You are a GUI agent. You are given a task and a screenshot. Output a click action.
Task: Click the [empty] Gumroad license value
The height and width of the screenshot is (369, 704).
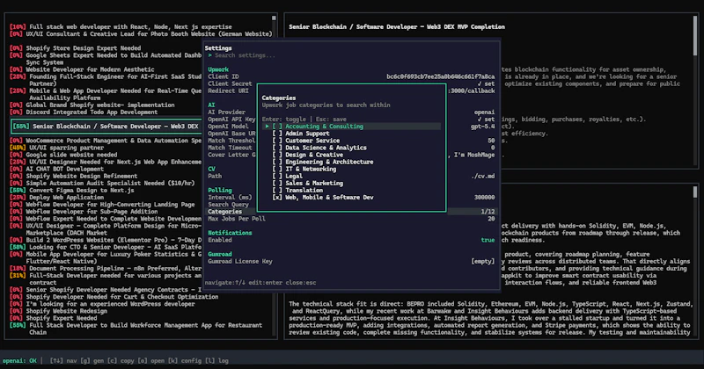tap(482, 262)
